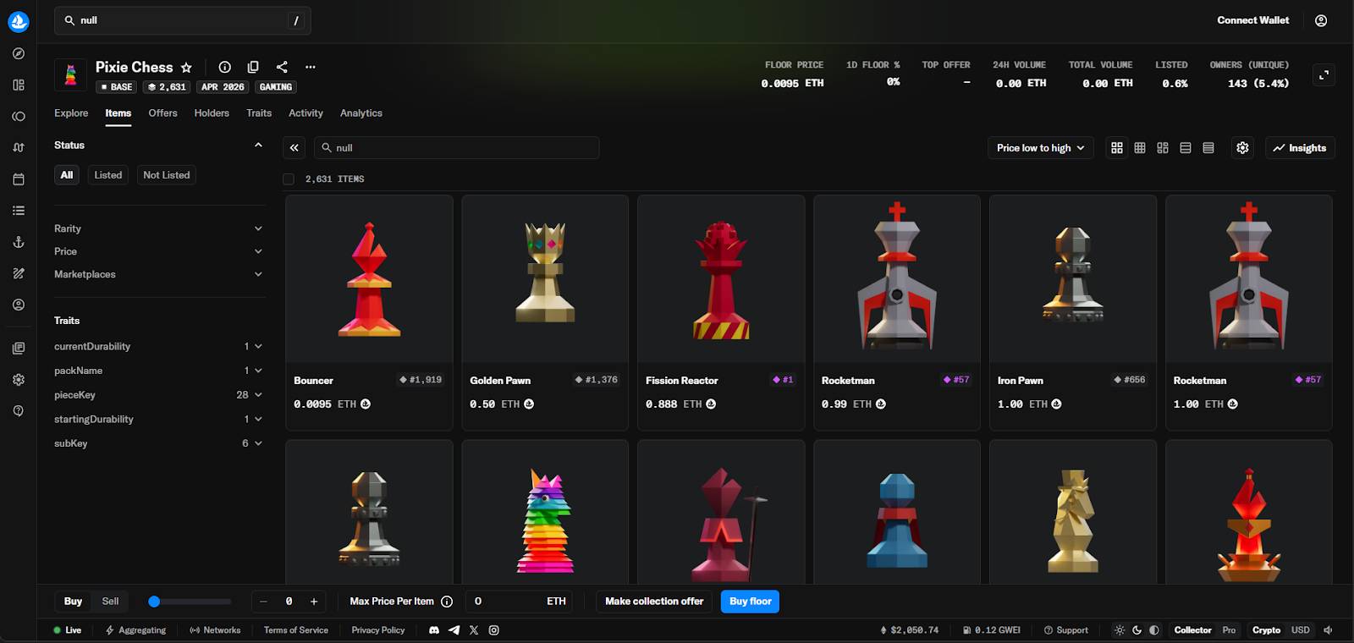
Task: Open collection info icon beside Pixie Chess
Action: tap(224, 67)
